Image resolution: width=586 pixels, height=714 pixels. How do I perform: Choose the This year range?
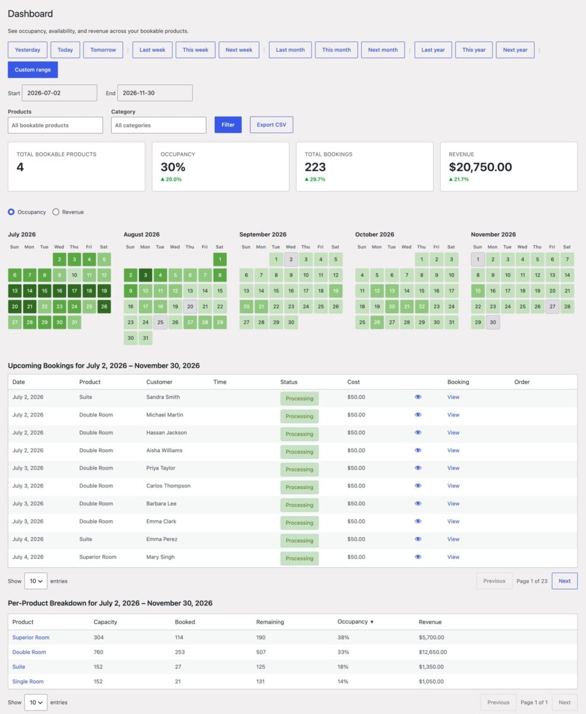474,50
